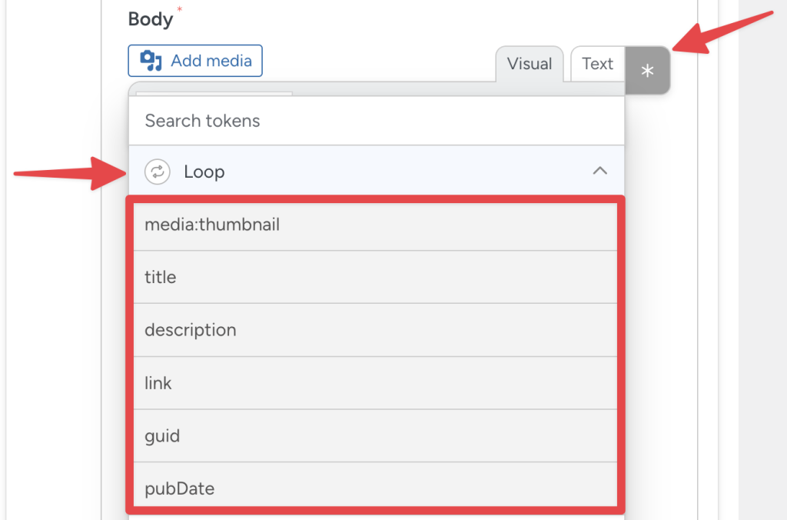
Task: Click the Body field label
Action: (149, 18)
